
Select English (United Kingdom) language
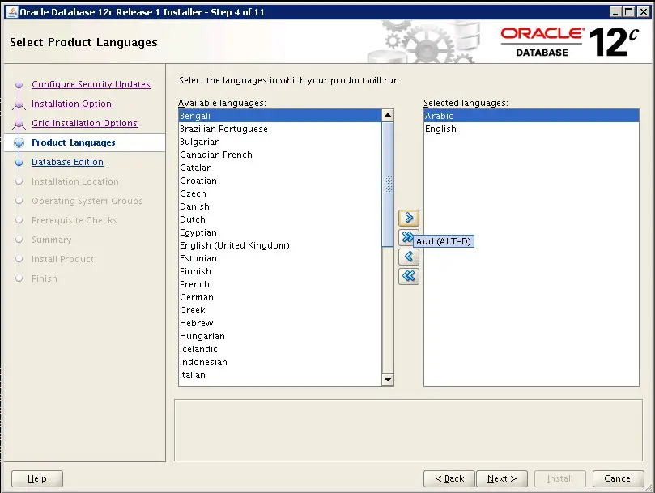(x=280, y=245)
